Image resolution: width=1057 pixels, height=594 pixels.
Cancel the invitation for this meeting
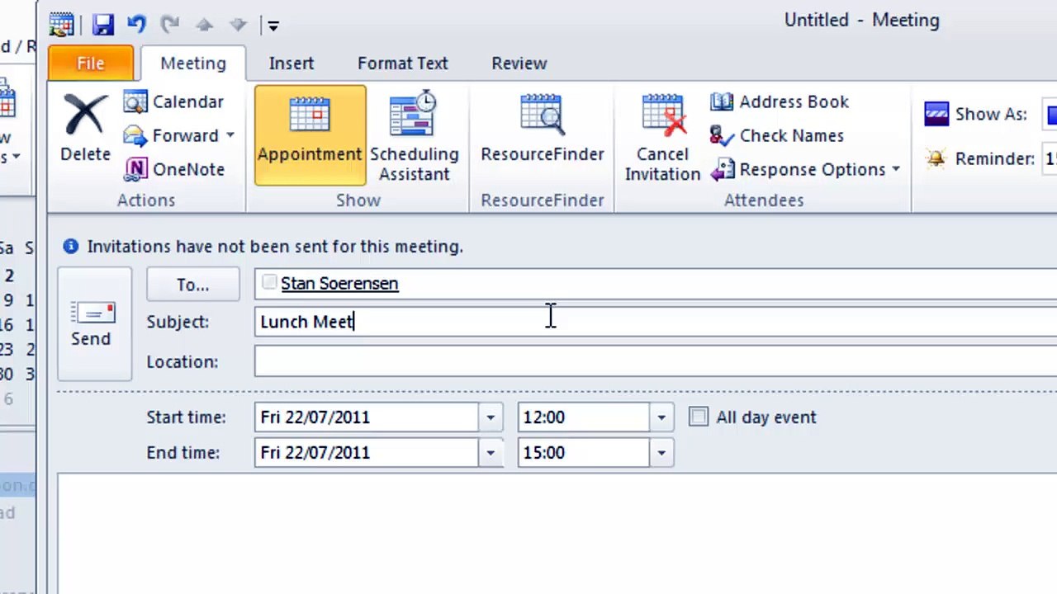click(x=662, y=135)
